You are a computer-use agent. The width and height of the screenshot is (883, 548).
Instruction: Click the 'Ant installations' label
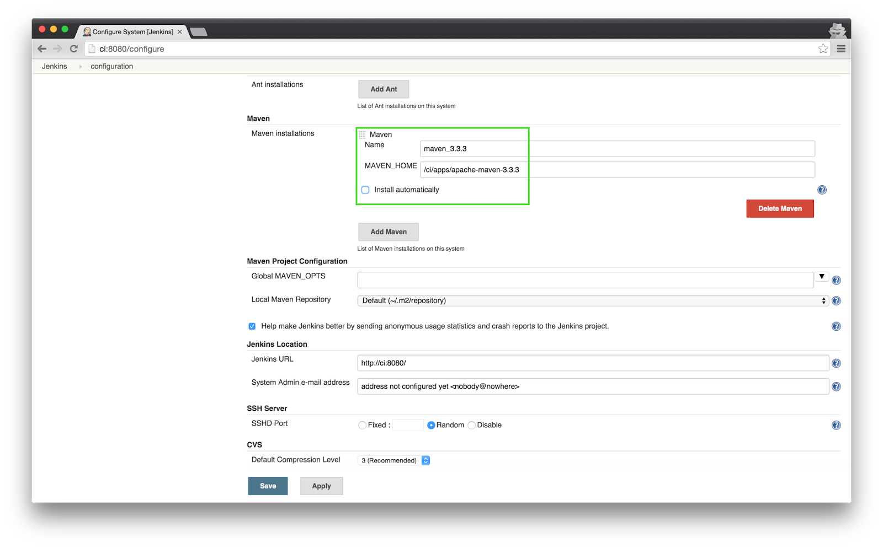(277, 84)
